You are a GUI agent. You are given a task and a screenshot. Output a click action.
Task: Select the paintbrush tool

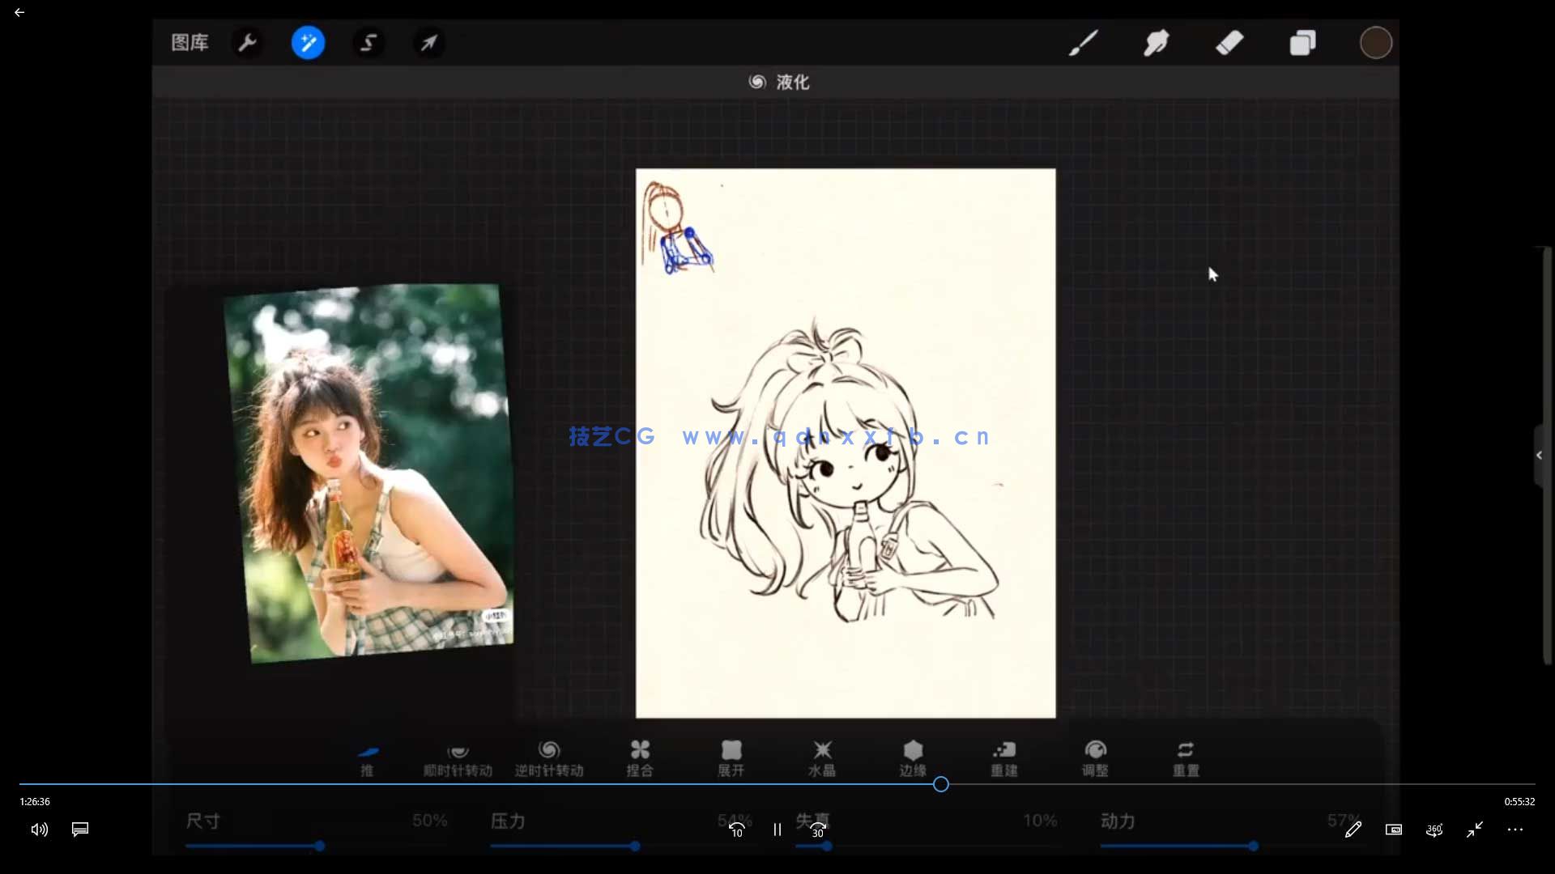click(1083, 42)
